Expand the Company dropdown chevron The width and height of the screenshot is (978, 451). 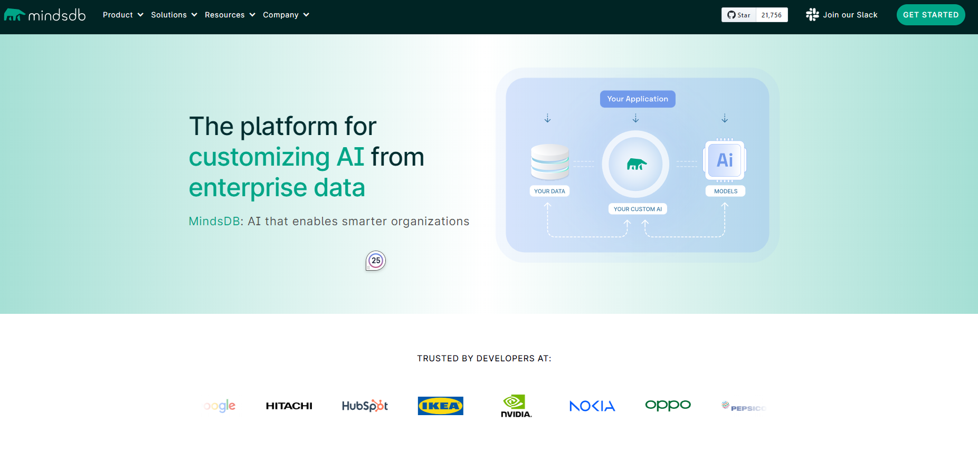(x=306, y=15)
